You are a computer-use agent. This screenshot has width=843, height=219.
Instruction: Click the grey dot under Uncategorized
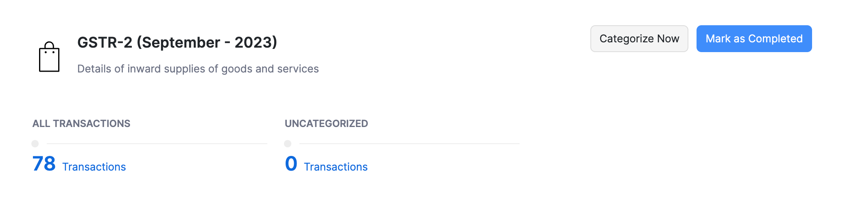(x=288, y=144)
